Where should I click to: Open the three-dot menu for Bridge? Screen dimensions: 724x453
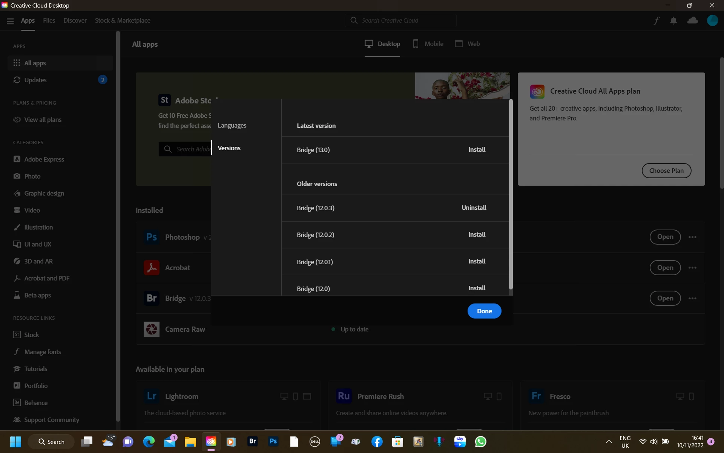(x=692, y=298)
